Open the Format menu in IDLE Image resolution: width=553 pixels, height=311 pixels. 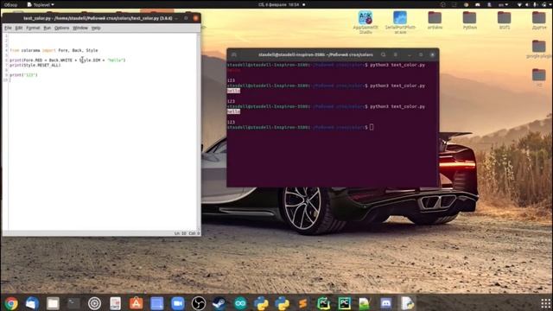click(33, 28)
